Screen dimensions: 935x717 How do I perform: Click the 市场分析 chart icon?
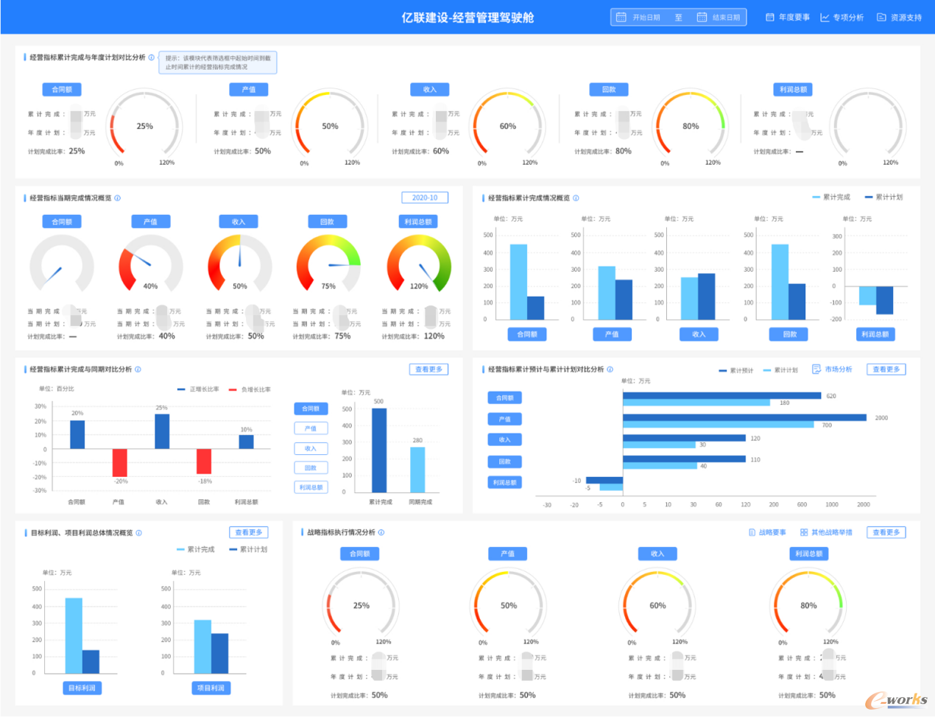point(816,369)
